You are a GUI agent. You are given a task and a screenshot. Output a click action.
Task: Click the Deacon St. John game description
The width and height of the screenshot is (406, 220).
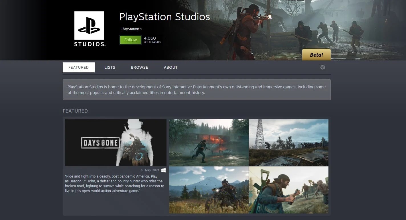115,184
